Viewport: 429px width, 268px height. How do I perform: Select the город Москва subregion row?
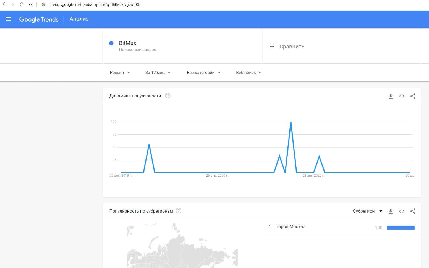point(345,227)
